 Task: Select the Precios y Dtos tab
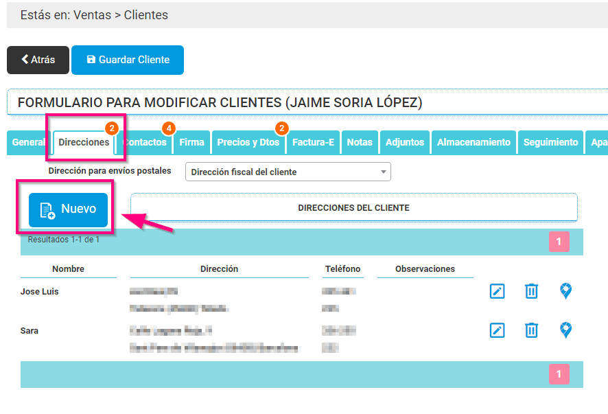click(248, 142)
